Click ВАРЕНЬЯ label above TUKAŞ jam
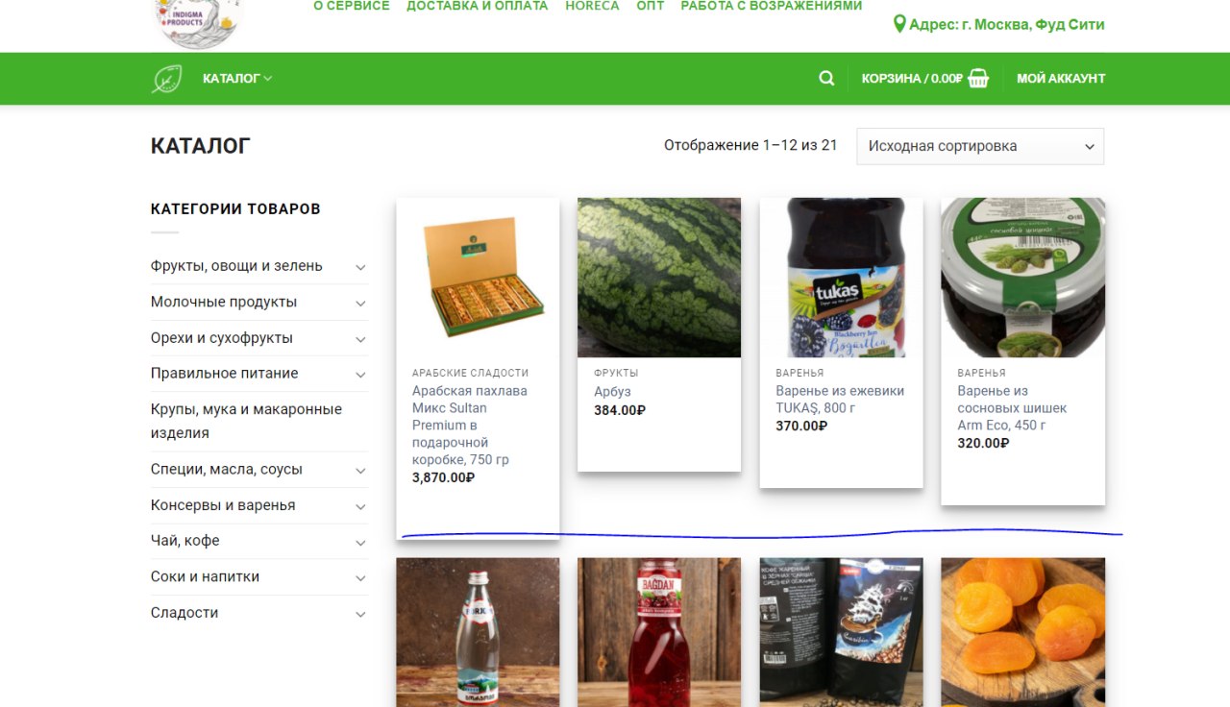Image resolution: width=1230 pixels, height=707 pixels. point(799,373)
